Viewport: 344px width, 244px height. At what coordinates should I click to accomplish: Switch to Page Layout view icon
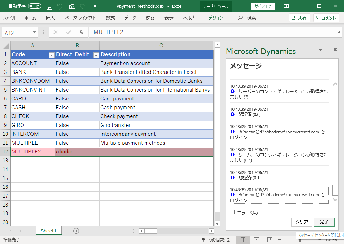(256, 240)
